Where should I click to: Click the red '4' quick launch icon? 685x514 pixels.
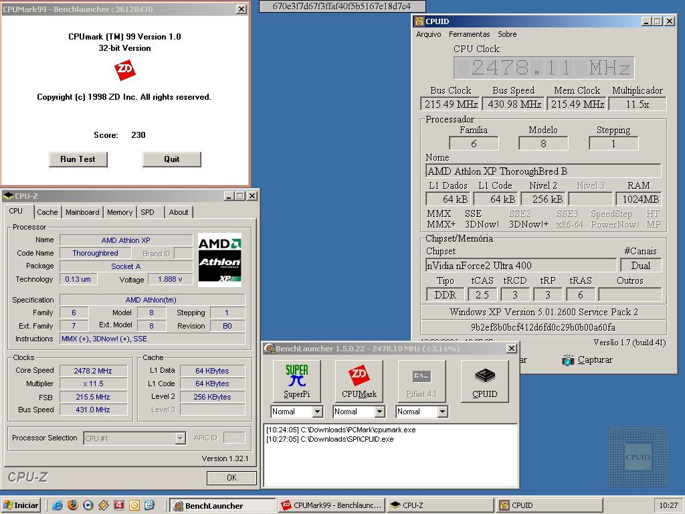tap(119, 505)
